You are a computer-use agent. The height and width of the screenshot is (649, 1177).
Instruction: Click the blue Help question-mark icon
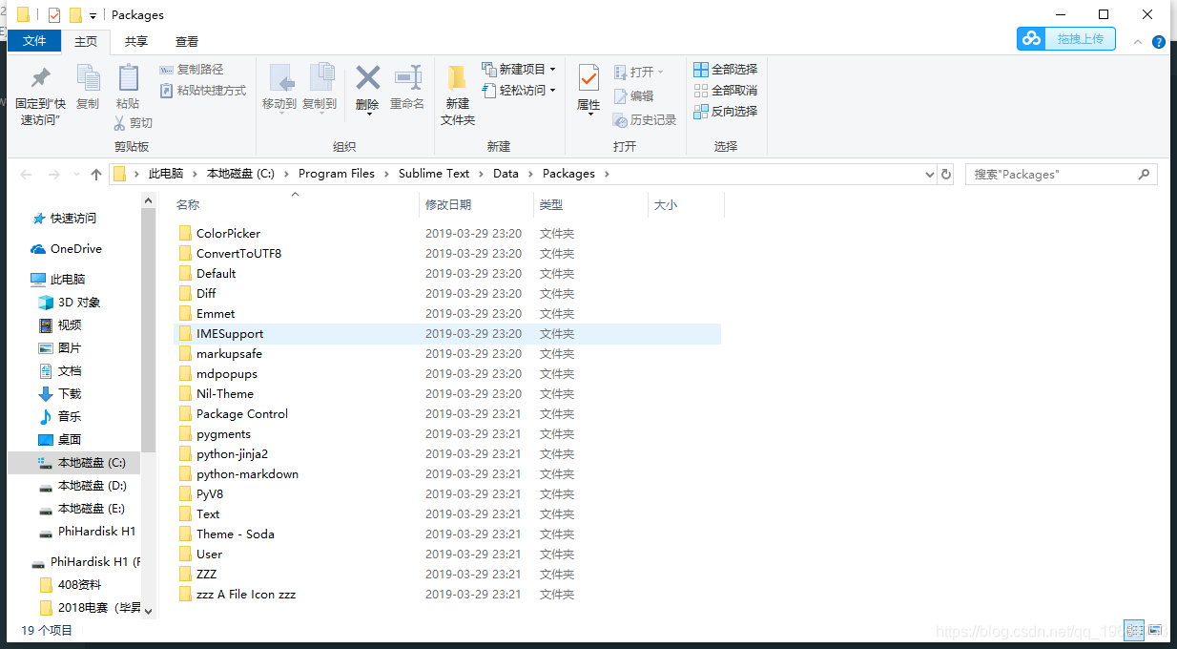click(x=1159, y=42)
